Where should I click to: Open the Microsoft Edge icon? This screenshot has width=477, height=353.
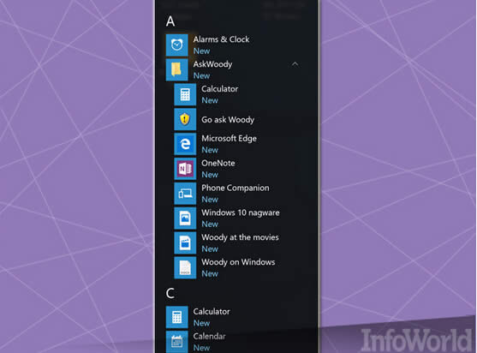click(x=185, y=144)
